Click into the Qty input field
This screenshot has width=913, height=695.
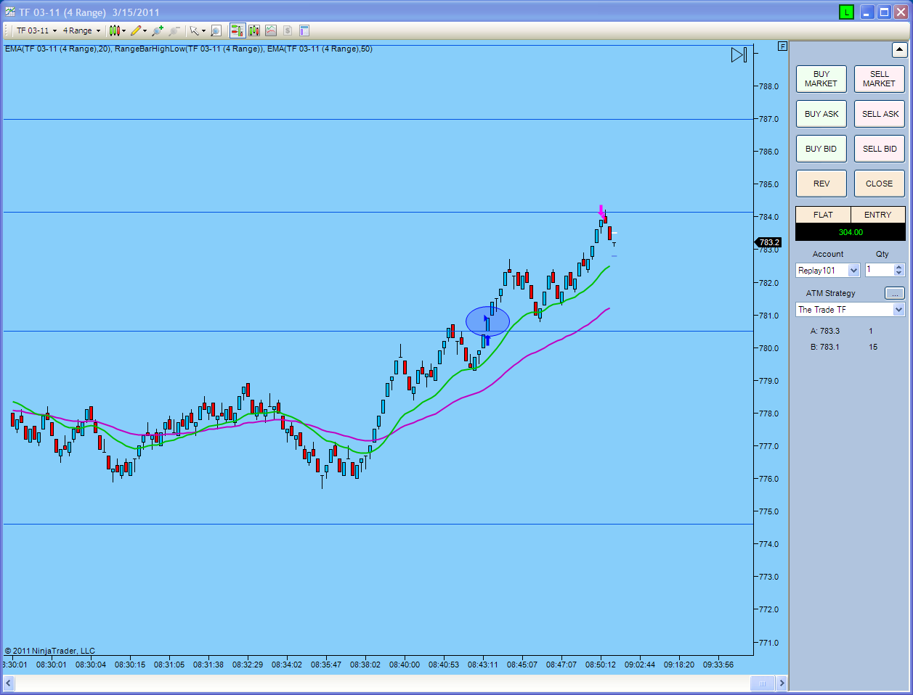(879, 270)
